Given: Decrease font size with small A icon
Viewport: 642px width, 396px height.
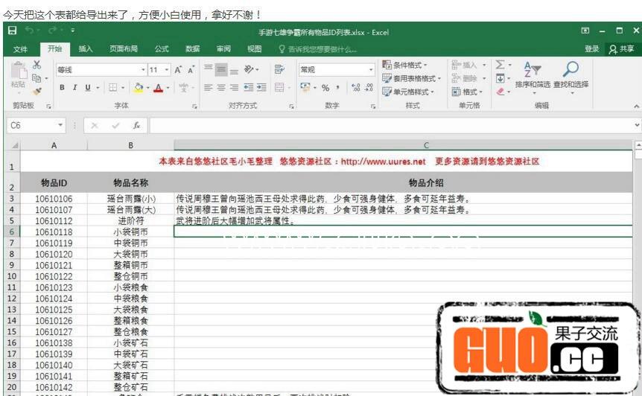Looking at the screenshot, I should (191, 69).
